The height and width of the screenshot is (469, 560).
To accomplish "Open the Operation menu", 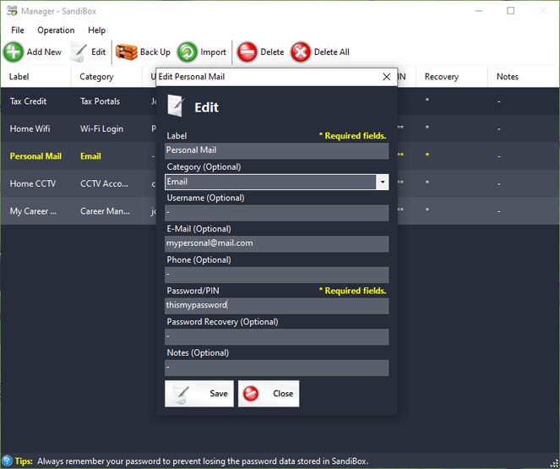I will pyautogui.click(x=56, y=30).
